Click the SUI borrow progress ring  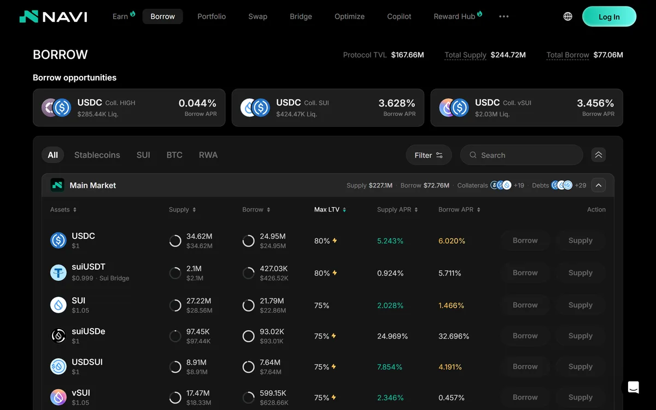coord(249,306)
